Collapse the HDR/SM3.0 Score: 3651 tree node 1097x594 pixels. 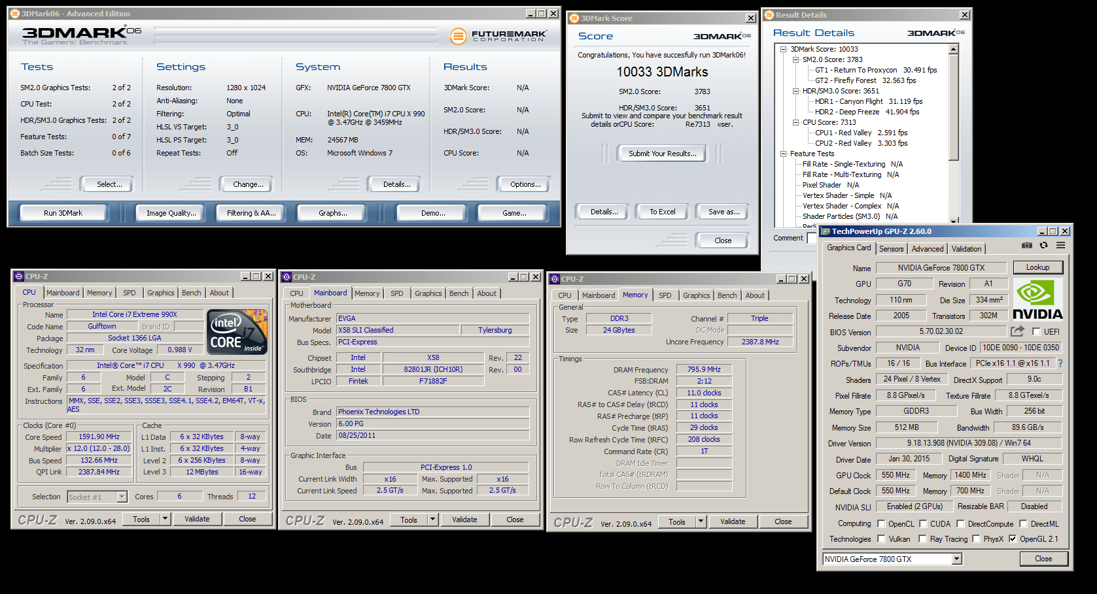(796, 91)
